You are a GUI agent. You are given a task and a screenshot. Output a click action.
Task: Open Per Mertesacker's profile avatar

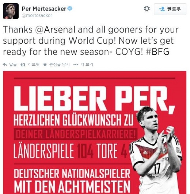coord(11,11)
